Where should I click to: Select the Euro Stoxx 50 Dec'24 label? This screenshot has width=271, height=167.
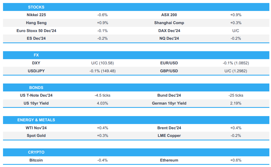(x=36, y=31)
